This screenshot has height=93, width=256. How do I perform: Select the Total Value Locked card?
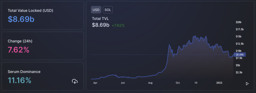click(42, 15)
